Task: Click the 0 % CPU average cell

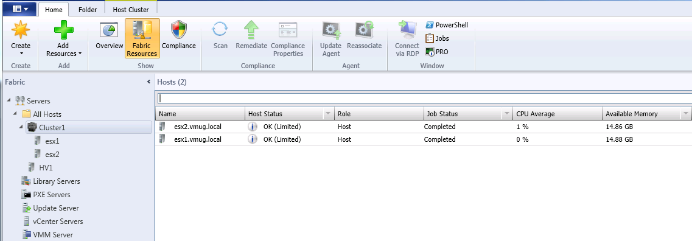Action: pos(523,139)
